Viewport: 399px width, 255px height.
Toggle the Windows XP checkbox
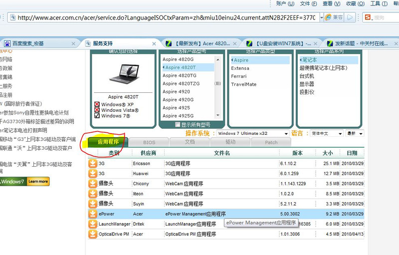(97, 104)
